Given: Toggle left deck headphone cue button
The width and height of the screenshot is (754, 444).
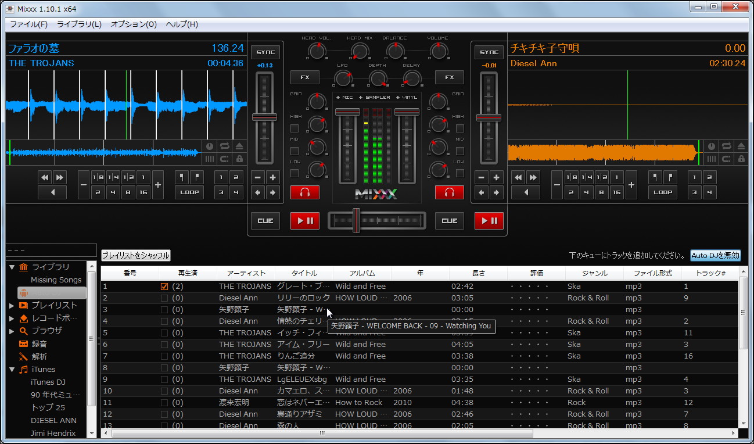Looking at the screenshot, I should coord(305,192).
